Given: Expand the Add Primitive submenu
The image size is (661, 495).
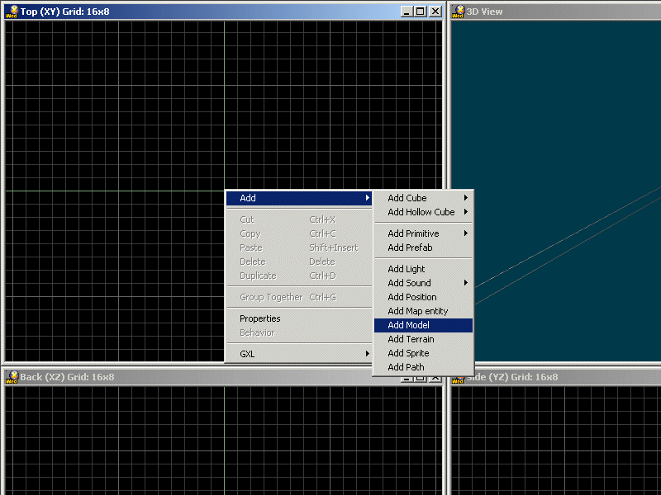Looking at the screenshot, I should click(x=422, y=233).
